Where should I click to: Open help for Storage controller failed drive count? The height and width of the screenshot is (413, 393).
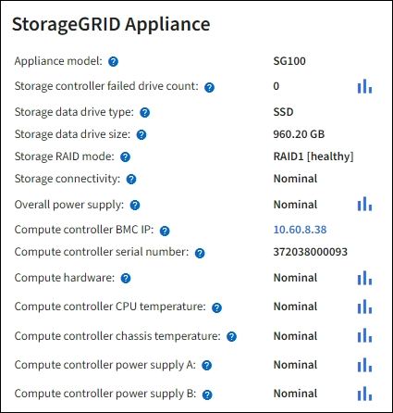(209, 87)
